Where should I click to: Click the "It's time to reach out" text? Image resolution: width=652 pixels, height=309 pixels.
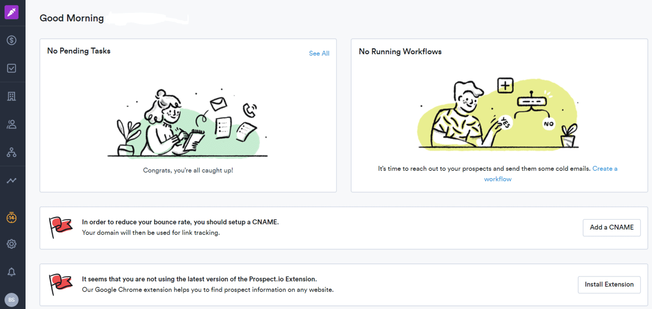[x=484, y=169]
